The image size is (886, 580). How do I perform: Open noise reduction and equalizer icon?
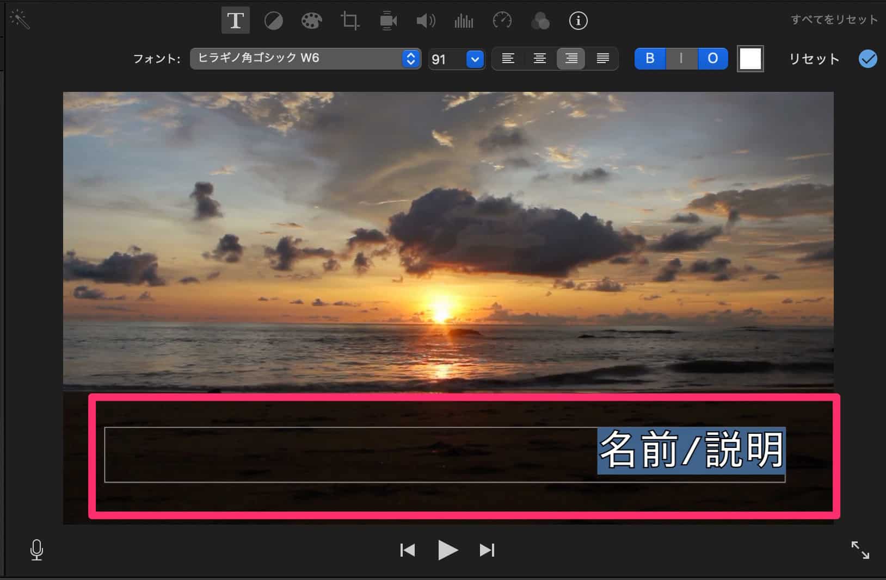(464, 21)
